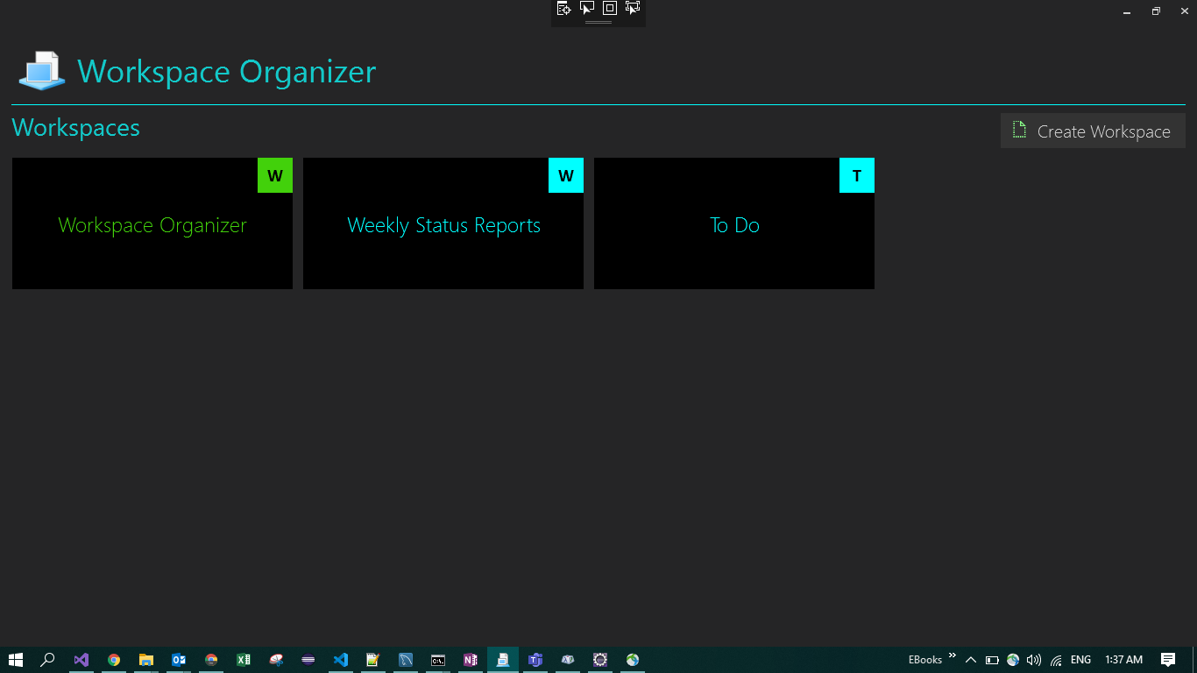Image resolution: width=1197 pixels, height=673 pixels.
Task: Open Outlook from the taskbar
Action: (x=179, y=660)
